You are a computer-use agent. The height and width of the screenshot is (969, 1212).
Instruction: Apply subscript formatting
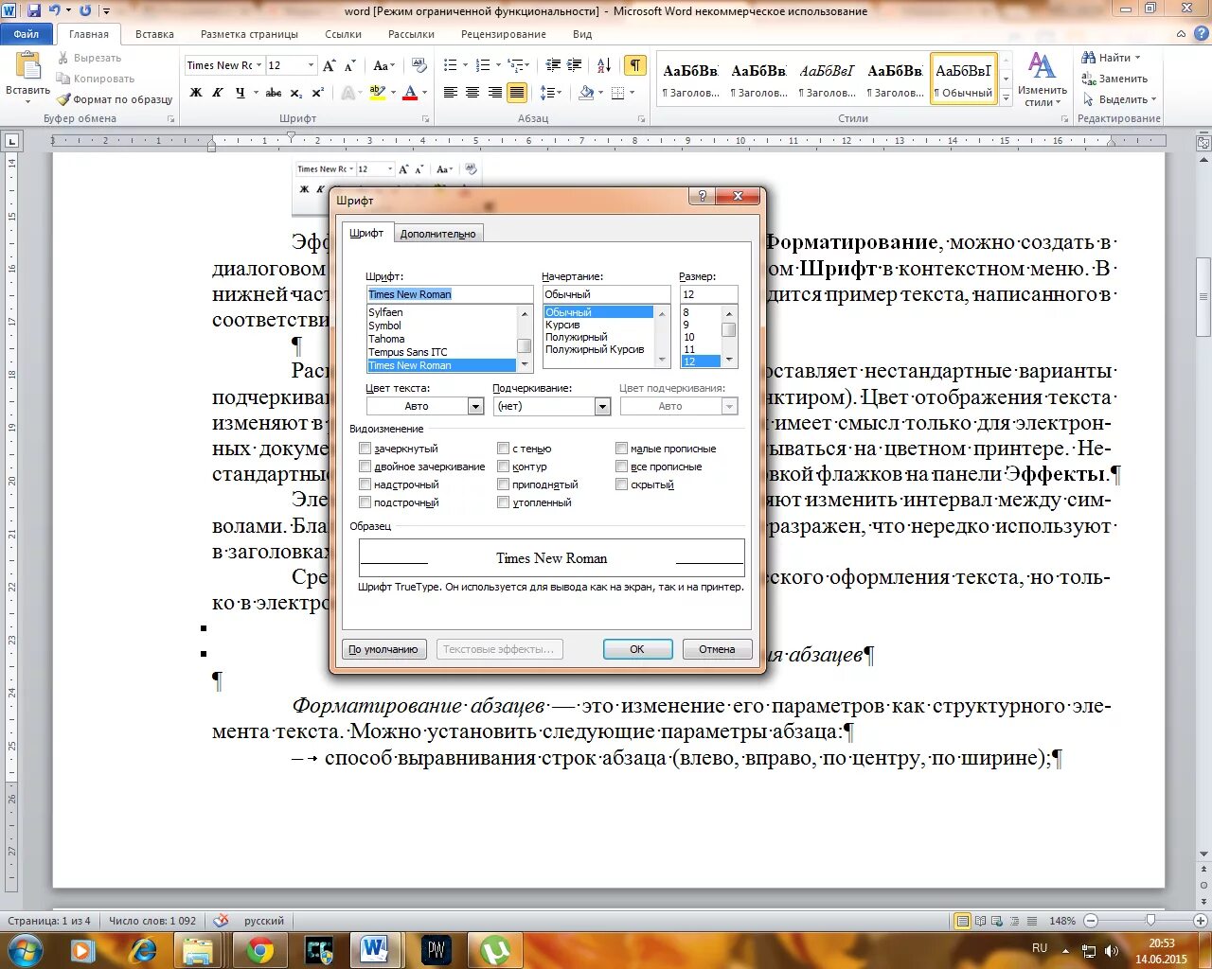point(296,93)
